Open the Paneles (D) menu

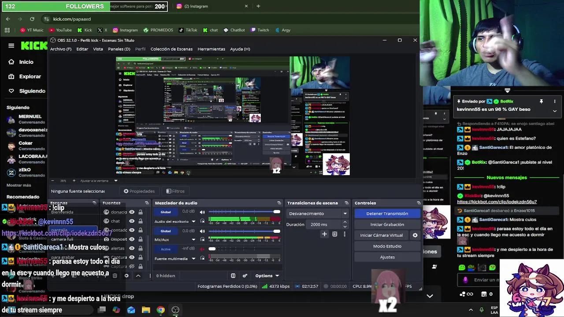tap(119, 49)
